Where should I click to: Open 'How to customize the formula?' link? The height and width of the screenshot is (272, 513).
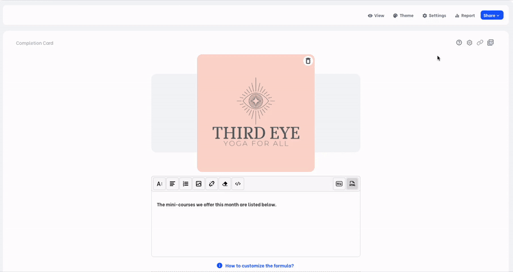tap(260, 266)
